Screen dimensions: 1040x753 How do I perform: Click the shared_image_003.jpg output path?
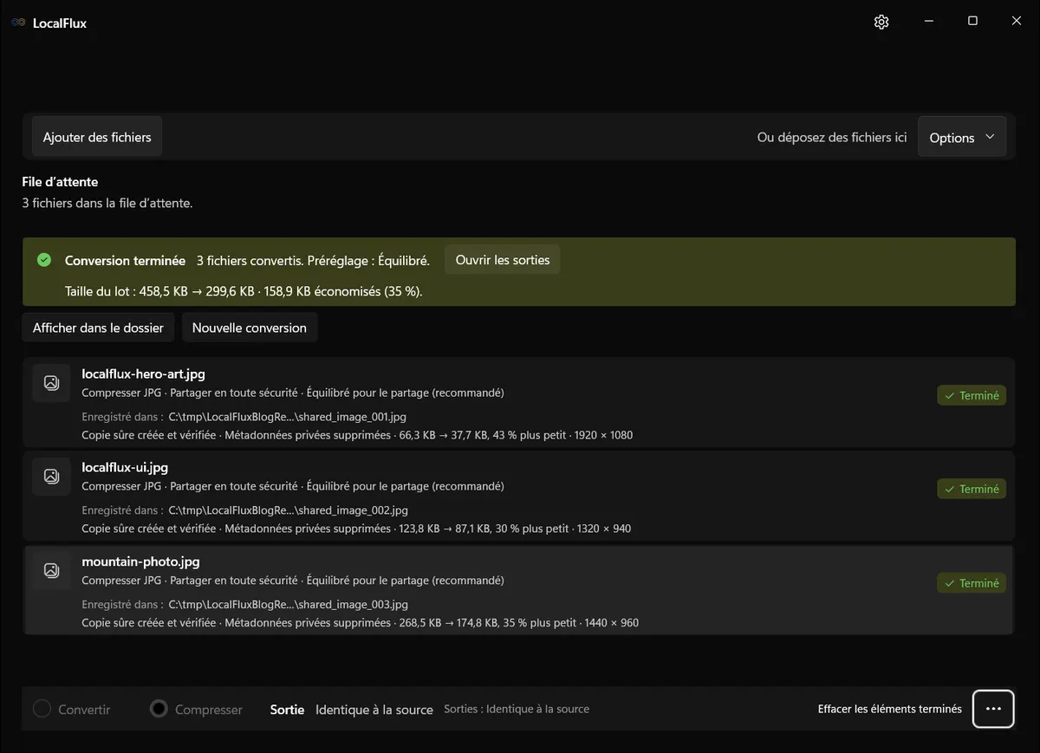288,604
